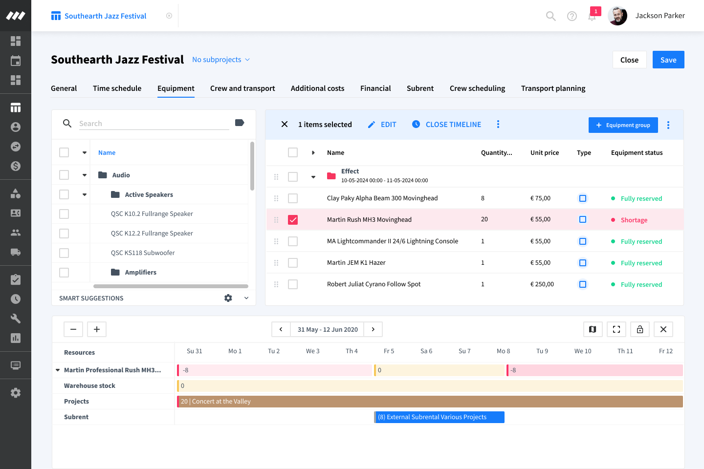Viewport: 704px width, 469px height.
Task: Open the calendar icon in left sidebar
Action: coord(16,61)
